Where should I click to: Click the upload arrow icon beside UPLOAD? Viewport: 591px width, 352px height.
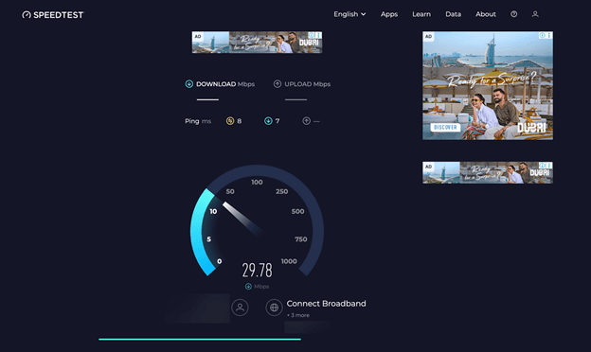[x=277, y=84]
